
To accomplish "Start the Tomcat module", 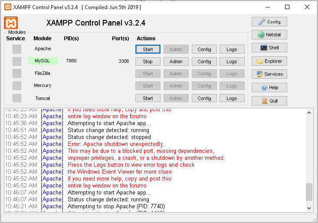I will coord(148,98).
